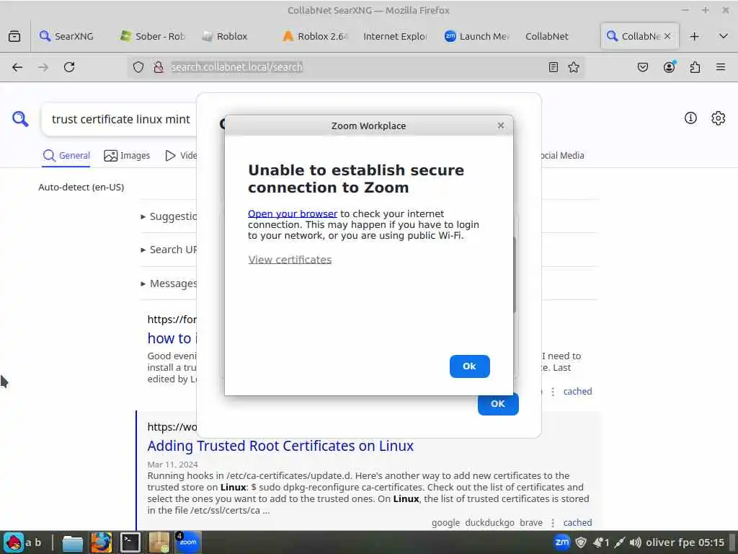
Task: Open the package icon in the taskbar
Action: tap(159, 542)
